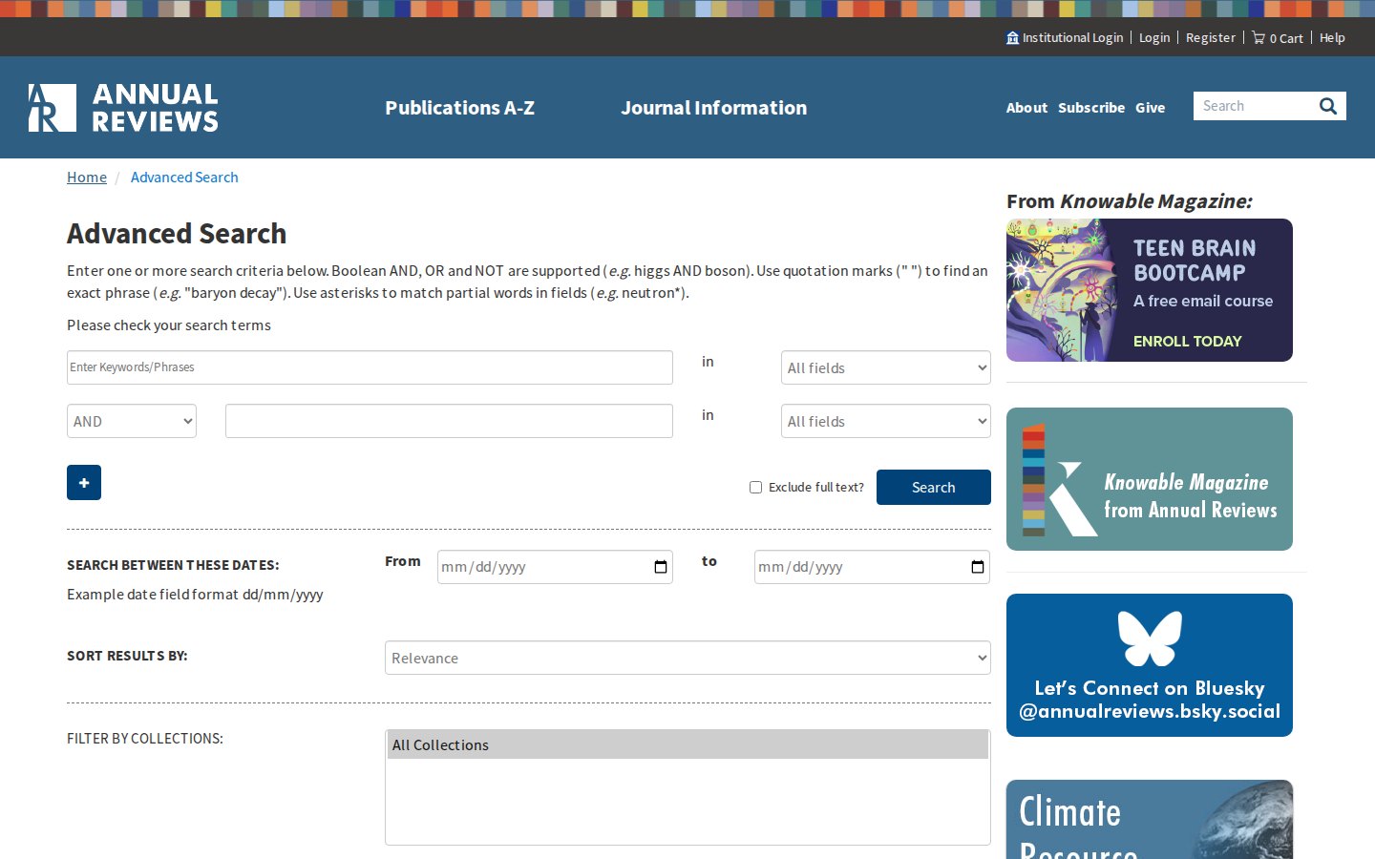This screenshot has height=859, width=1375.
Task: Click the Annual Reviews logo
Action: tap(123, 107)
